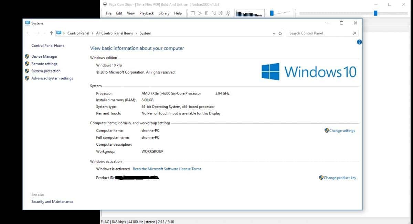The height and width of the screenshot is (224, 413).
Task: Play a random track in foobar2000
Action: [x=228, y=13]
